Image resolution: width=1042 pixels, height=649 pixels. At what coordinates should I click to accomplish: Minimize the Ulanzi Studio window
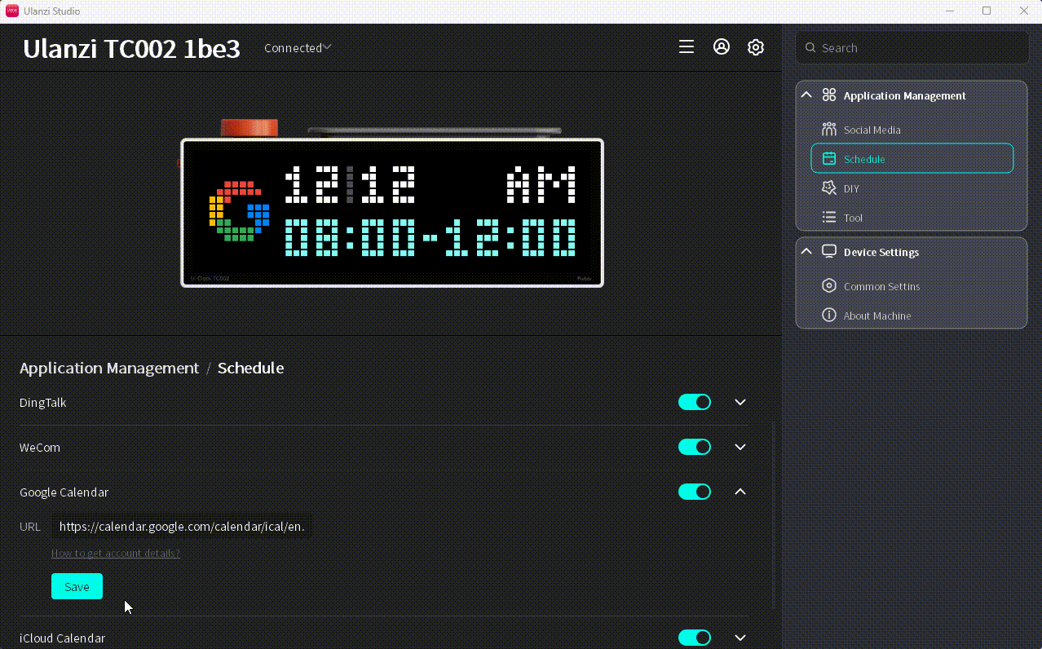(949, 11)
